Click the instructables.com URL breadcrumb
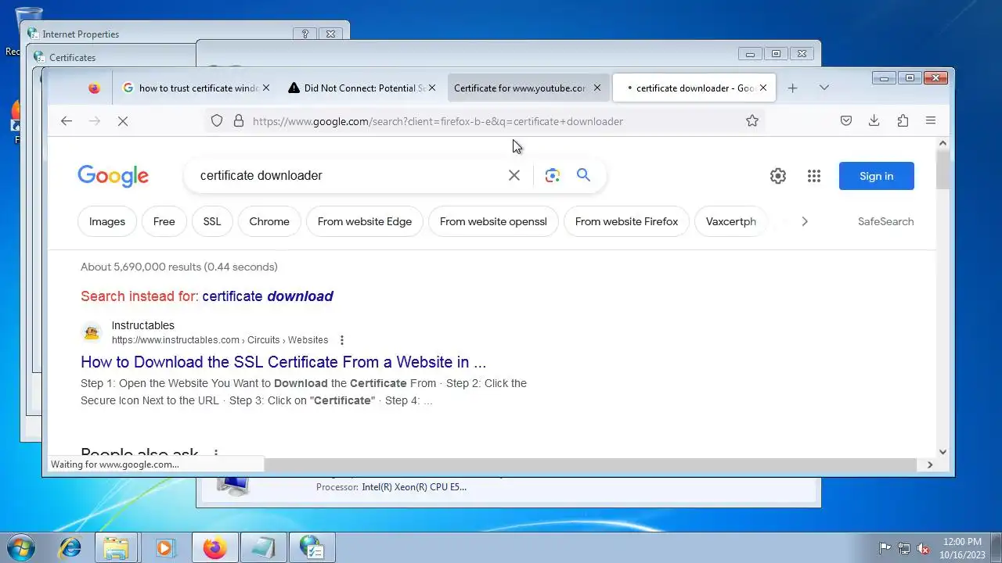The height and width of the screenshot is (563, 1002). pyautogui.click(x=220, y=340)
